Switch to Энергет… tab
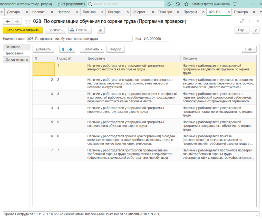 [x=141, y=12]
